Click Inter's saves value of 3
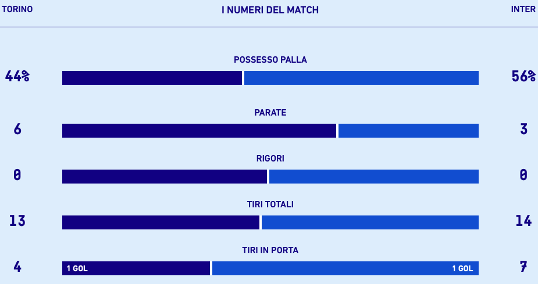538x284 pixels. coord(523,129)
